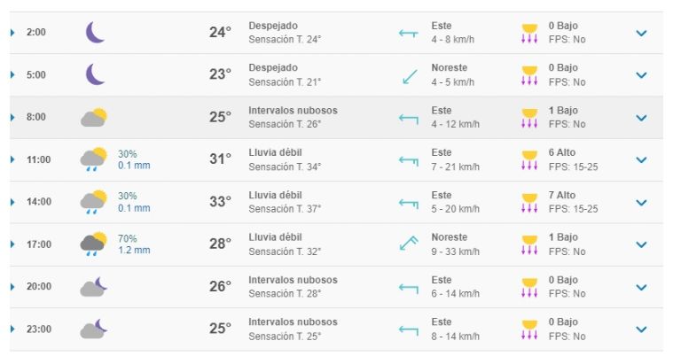
Task: Expand the 11:00 row with the right chevron
Action: tap(641, 160)
